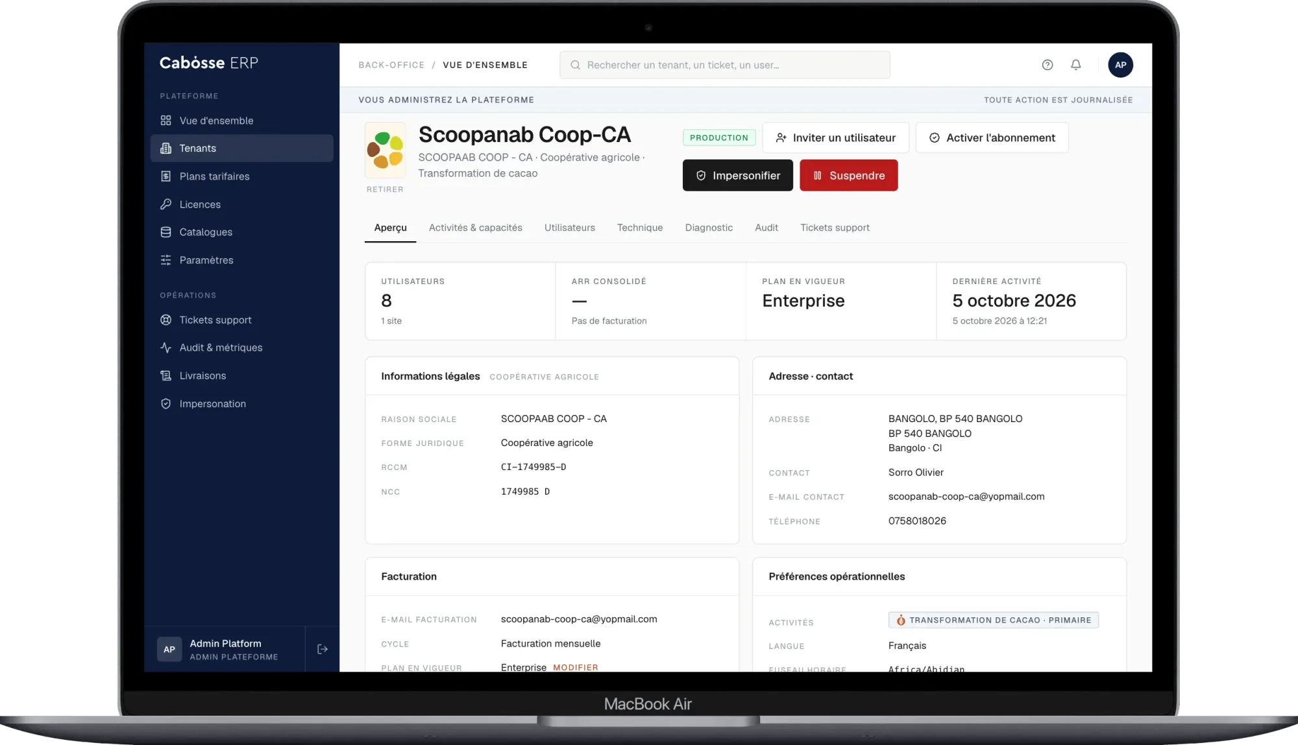Open Paramètres settings in sidebar

tap(241, 260)
